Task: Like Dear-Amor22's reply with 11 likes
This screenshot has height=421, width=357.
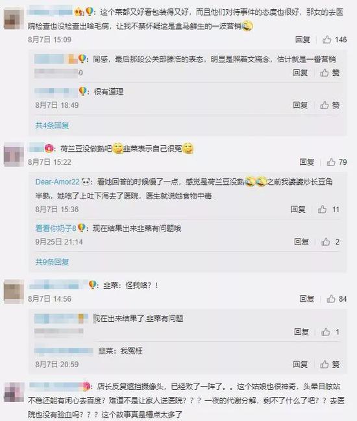Action: tap(322, 209)
